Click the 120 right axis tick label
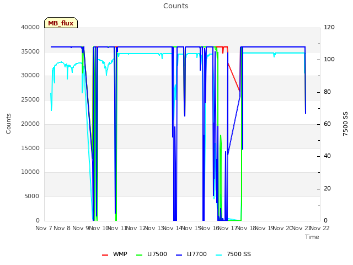The height and width of the screenshot is (265, 353). pyautogui.click(x=329, y=27)
